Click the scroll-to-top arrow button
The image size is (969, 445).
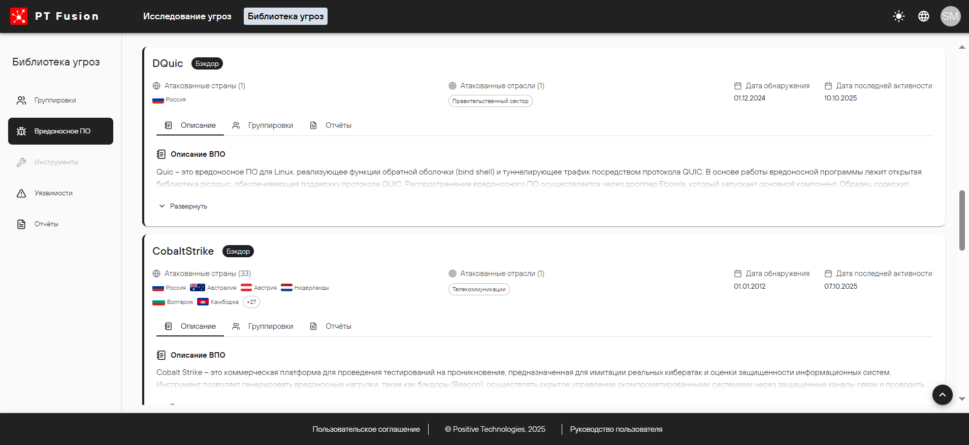942,395
